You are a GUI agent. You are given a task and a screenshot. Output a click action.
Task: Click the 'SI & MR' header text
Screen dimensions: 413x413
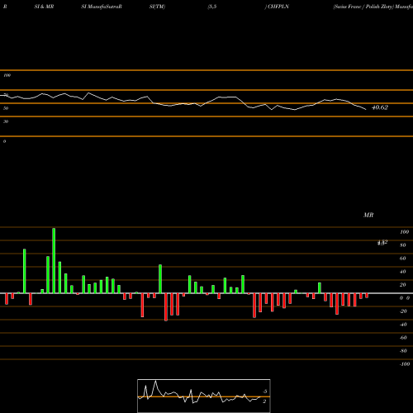[x=44, y=7]
